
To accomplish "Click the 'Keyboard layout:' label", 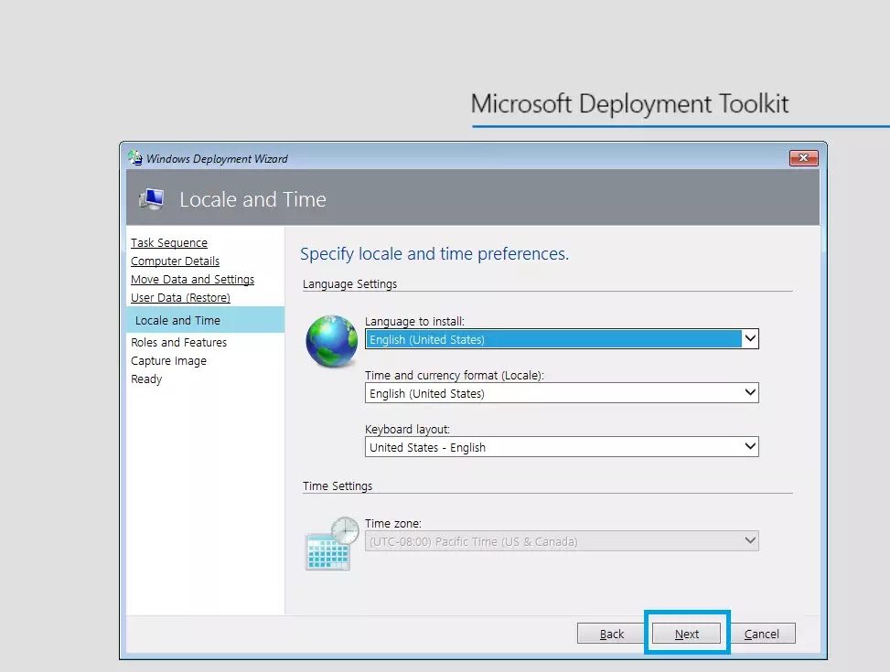I will pos(407,429).
